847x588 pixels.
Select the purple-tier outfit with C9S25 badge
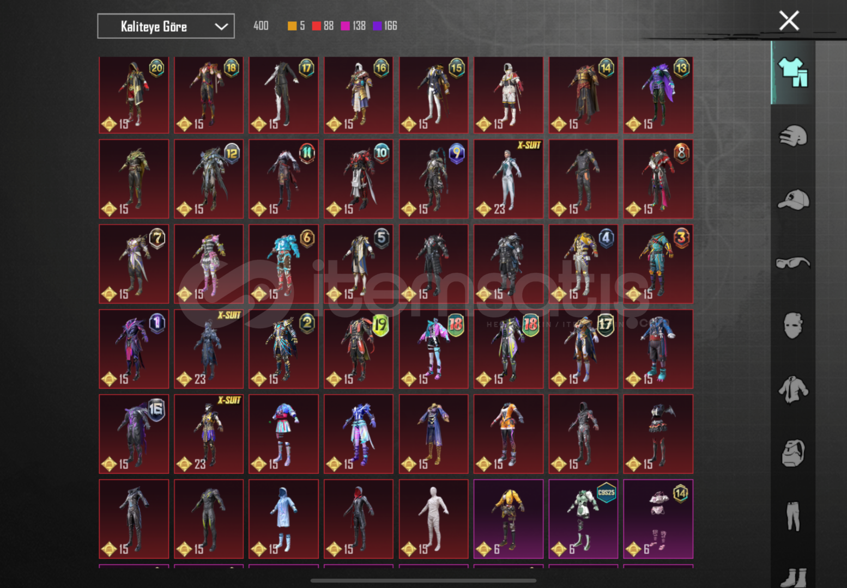(583, 519)
